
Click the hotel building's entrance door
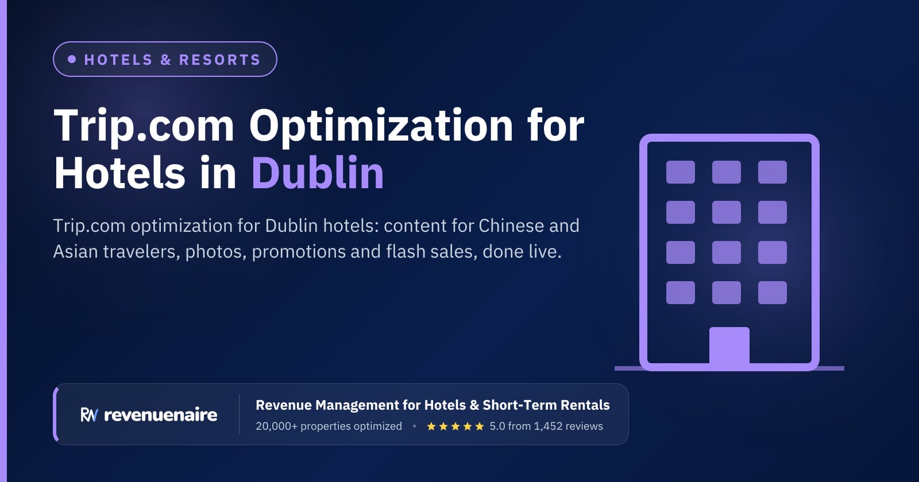coord(729,346)
